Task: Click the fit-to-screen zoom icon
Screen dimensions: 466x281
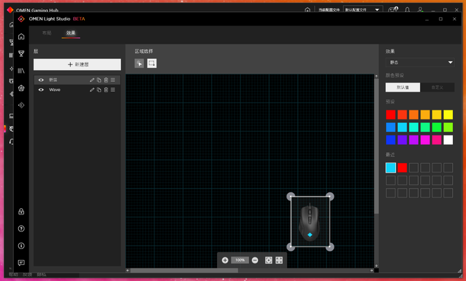Action: (268, 260)
